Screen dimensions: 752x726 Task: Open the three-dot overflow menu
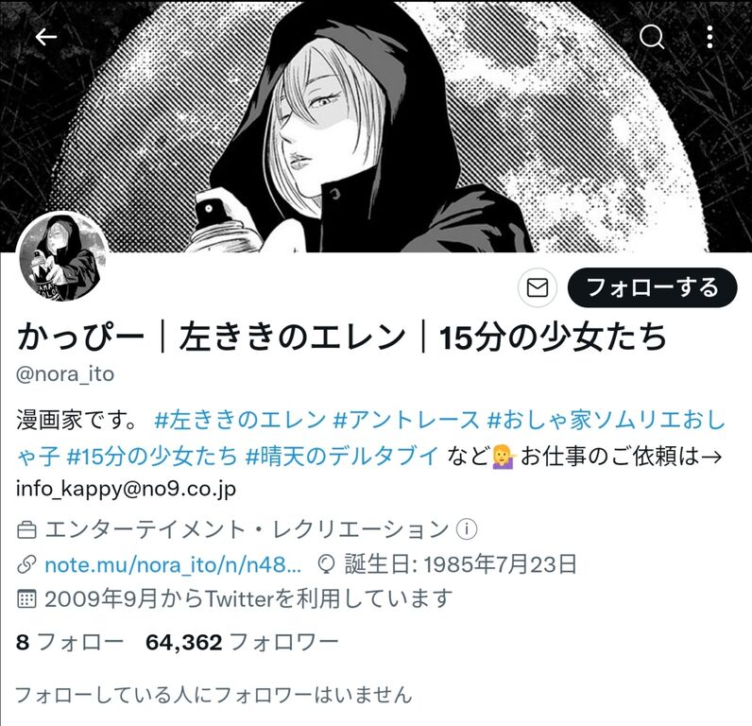point(709,37)
